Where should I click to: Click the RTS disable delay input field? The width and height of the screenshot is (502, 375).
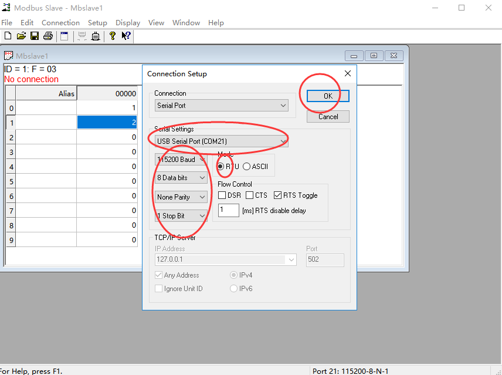[x=228, y=210]
